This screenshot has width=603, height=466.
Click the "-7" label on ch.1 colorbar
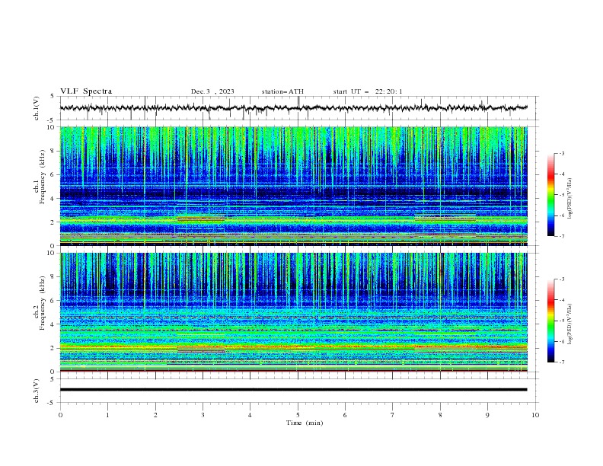pos(561,237)
